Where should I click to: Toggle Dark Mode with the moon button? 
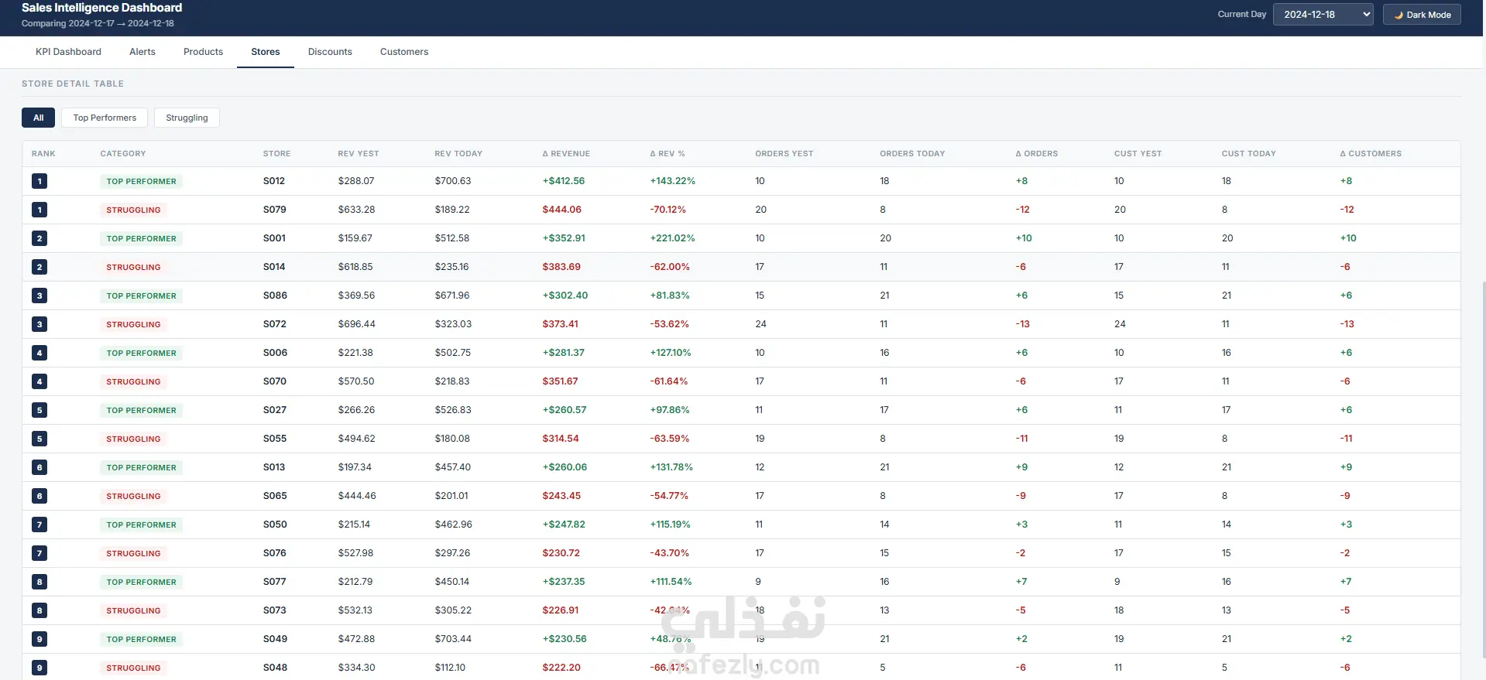click(x=1422, y=15)
